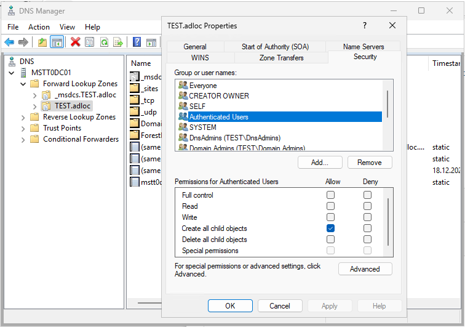This screenshot has width=465, height=327.
Task: Click the red Delete icon in toolbar
Action: [x=75, y=42]
